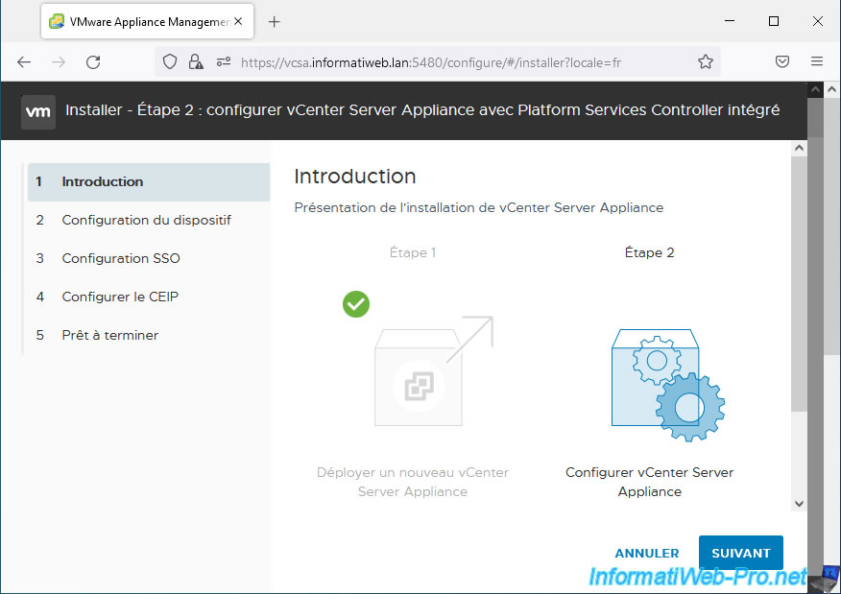The width and height of the screenshot is (841, 594).
Task: Click the ANNULER button
Action: point(647,554)
